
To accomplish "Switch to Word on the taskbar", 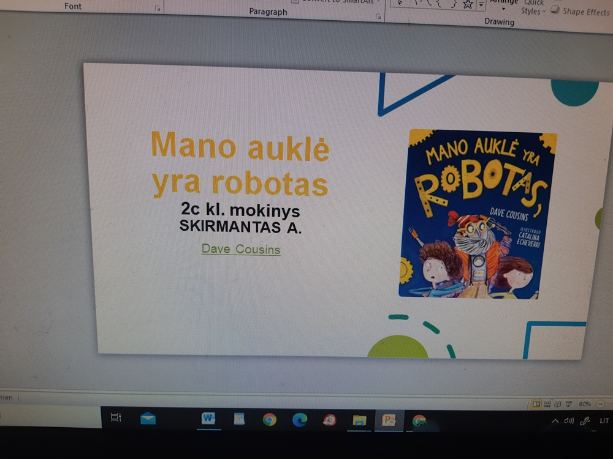I will (209, 419).
